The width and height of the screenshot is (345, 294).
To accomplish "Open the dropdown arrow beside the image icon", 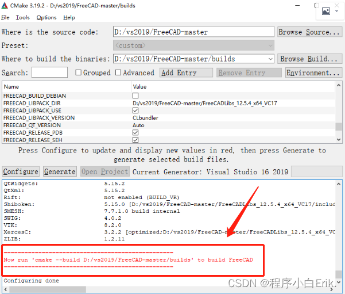I will pyautogui.click(x=336, y=12).
